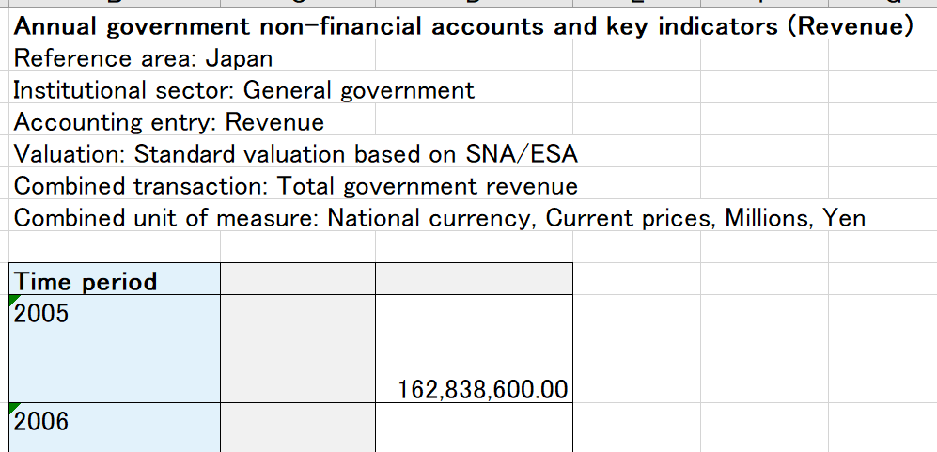This screenshot has width=937, height=452.
Task: Click the empty cell directly below 162,838,600.00
Action: (x=474, y=428)
